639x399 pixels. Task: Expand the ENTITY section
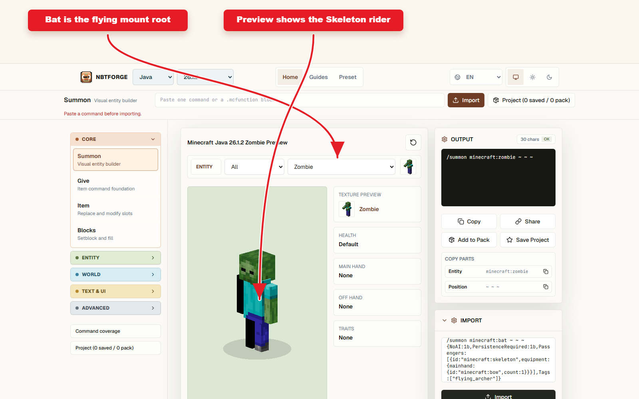coord(115,258)
